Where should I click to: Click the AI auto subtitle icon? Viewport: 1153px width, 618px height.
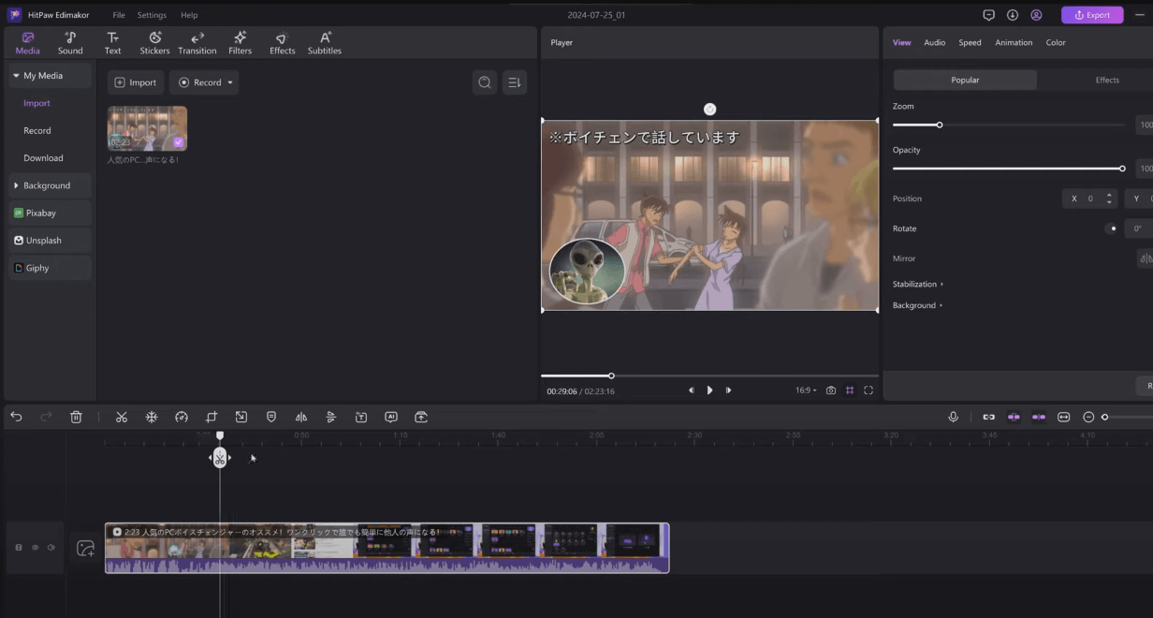pyautogui.click(x=391, y=417)
